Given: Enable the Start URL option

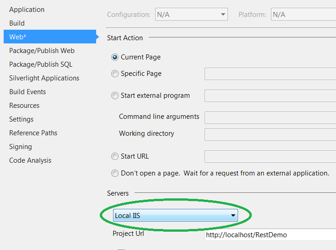Looking at the screenshot, I should pos(115,157).
